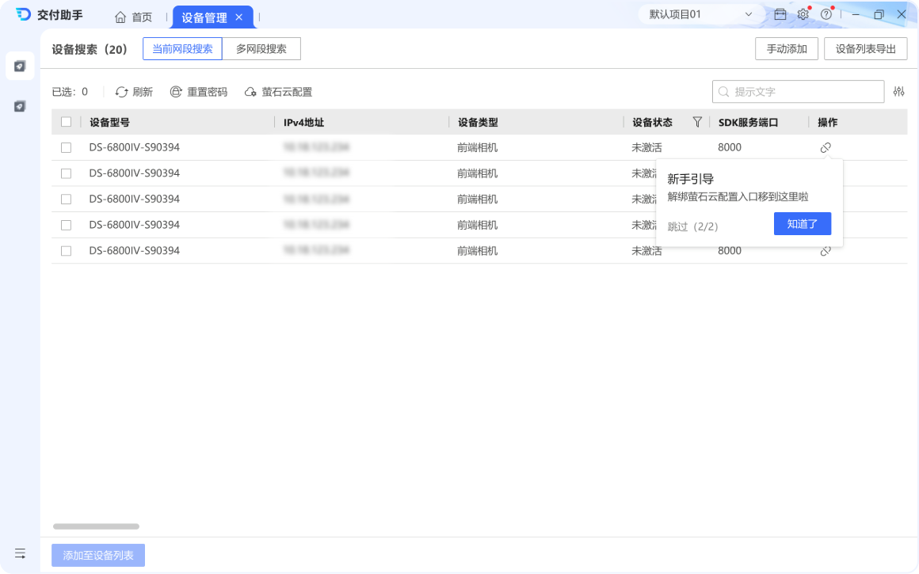Viewport: 919px width, 574px height.
Task: Click 知道了 button in guide popup
Action: coord(803,224)
